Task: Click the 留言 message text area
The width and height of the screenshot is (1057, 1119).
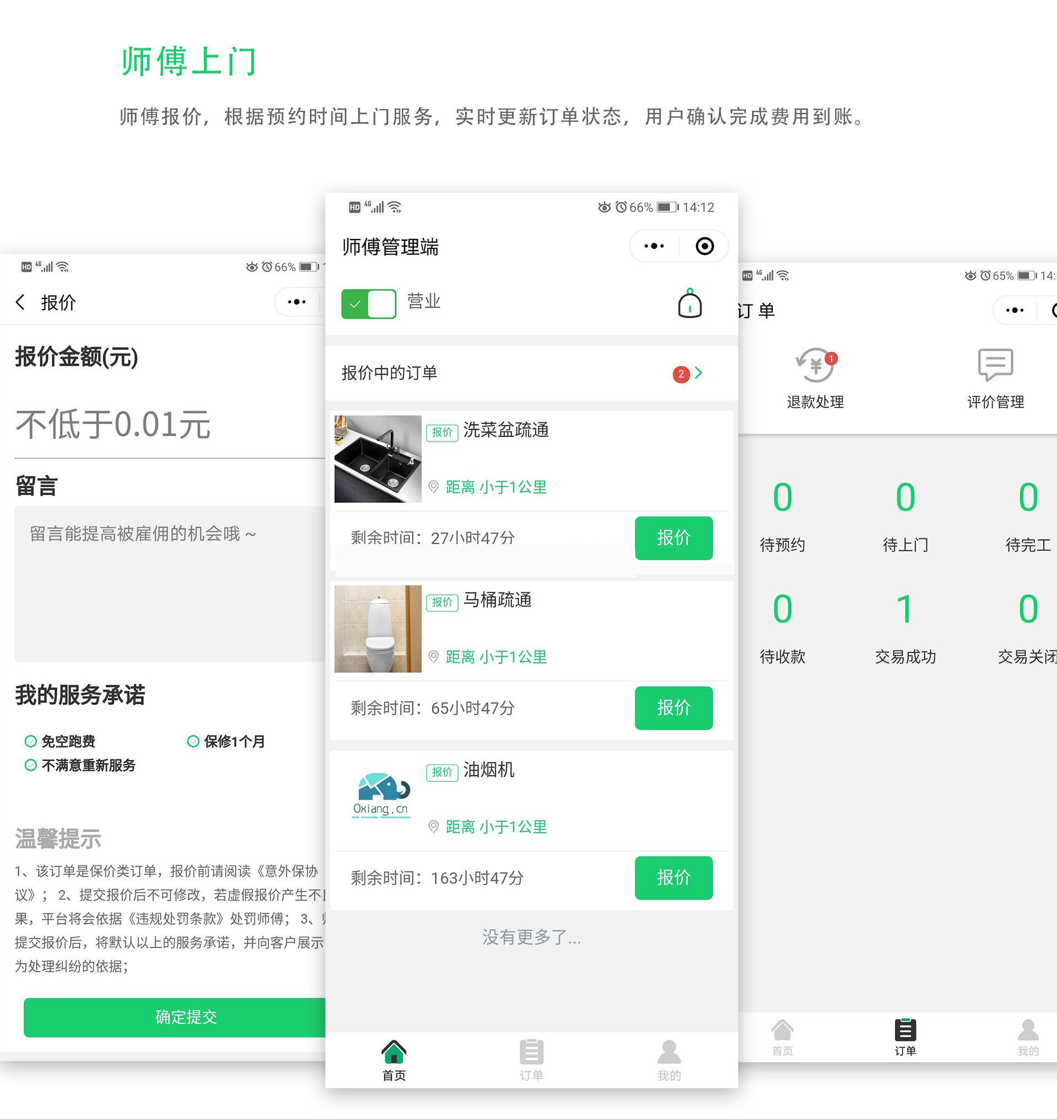Action: click(170, 584)
